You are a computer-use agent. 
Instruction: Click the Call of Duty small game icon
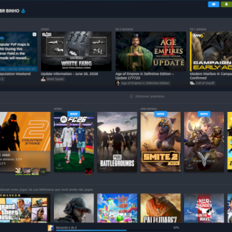pyautogui.click(x=192, y=83)
